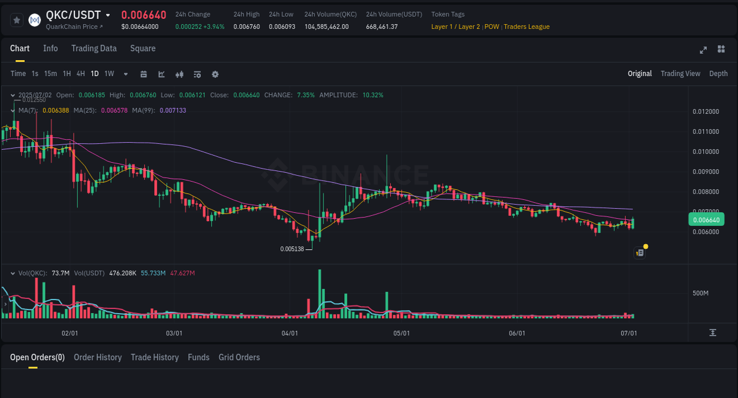Click the Traders League token tag
The image size is (738, 398).
(526, 27)
